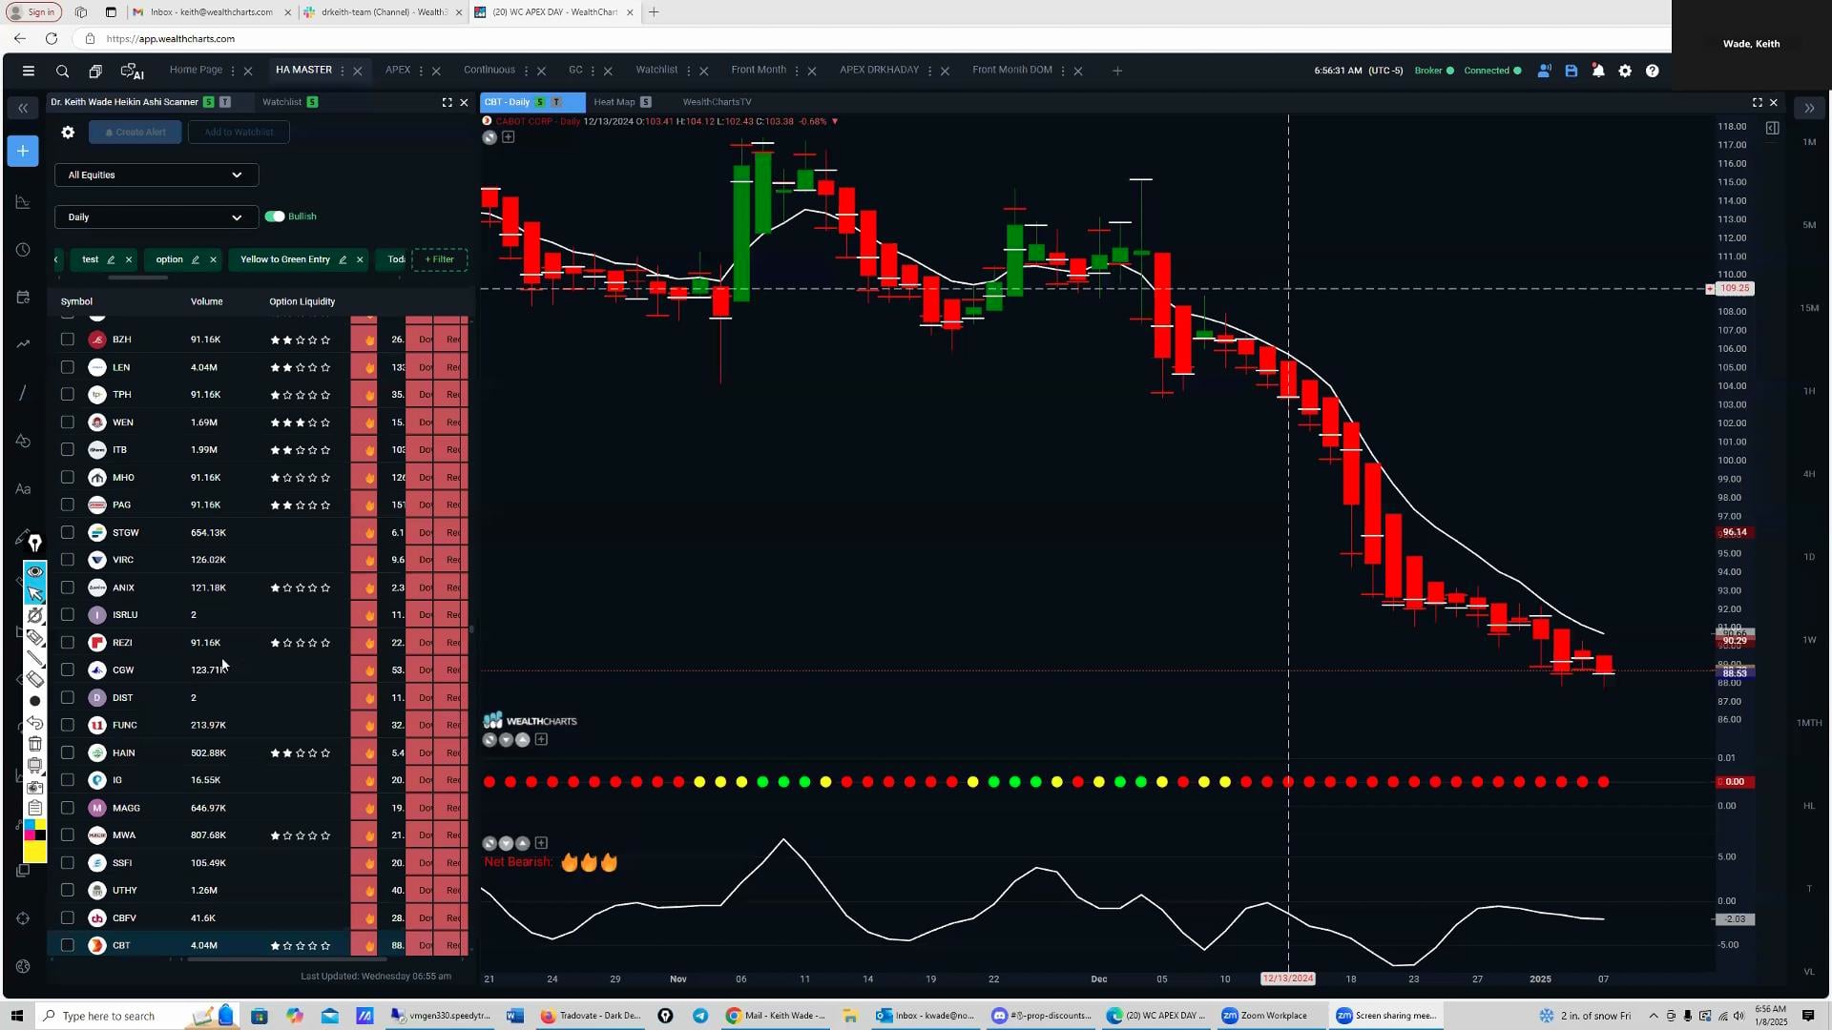Pick the magenta color swatch
This screenshot has width=1832, height=1030.
point(29,834)
